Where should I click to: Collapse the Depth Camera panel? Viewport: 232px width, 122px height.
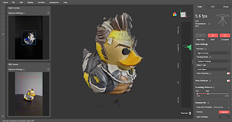49,8
